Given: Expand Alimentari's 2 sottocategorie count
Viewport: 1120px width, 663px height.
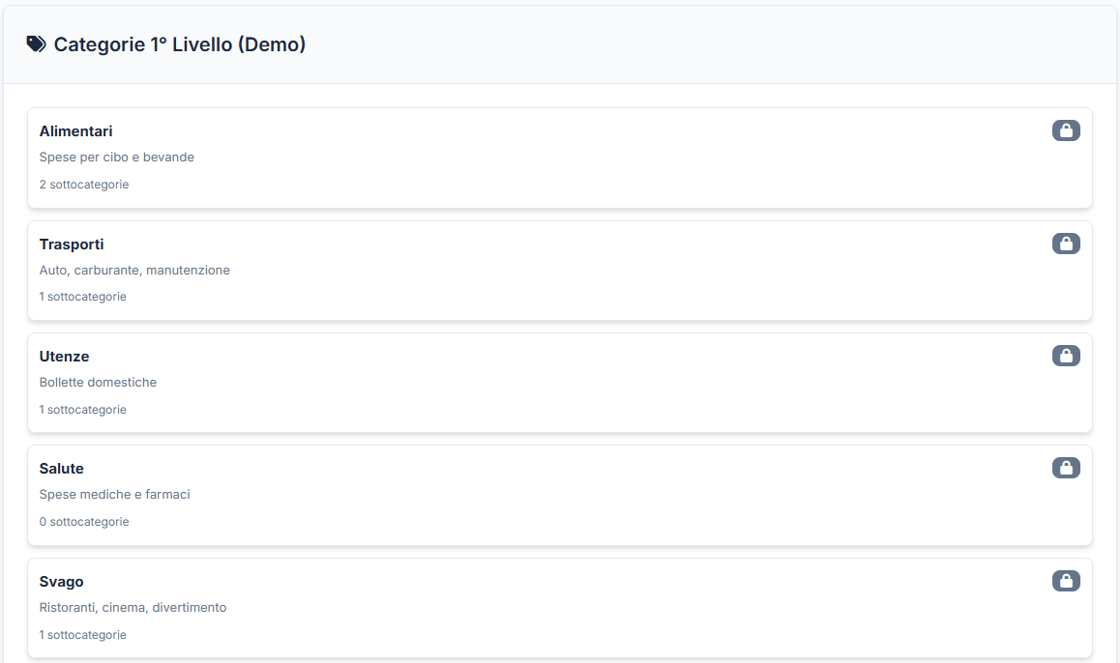Looking at the screenshot, I should 84,185.
